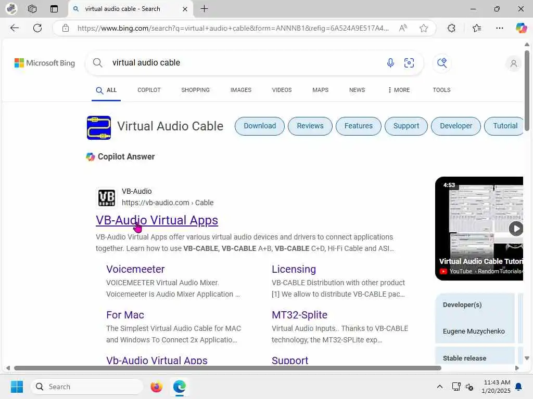Screen dimensions: 533x399
Task: Launch Firefox from the taskbar
Action: pos(156,387)
